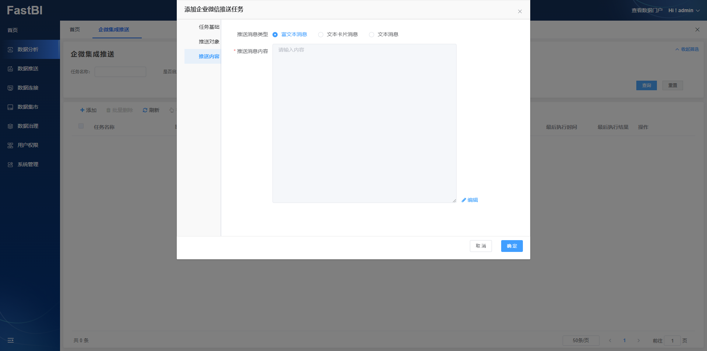The image size is (707, 351).
Task: Click the 最后执行结果 column header
Action: (x=613, y=127)
